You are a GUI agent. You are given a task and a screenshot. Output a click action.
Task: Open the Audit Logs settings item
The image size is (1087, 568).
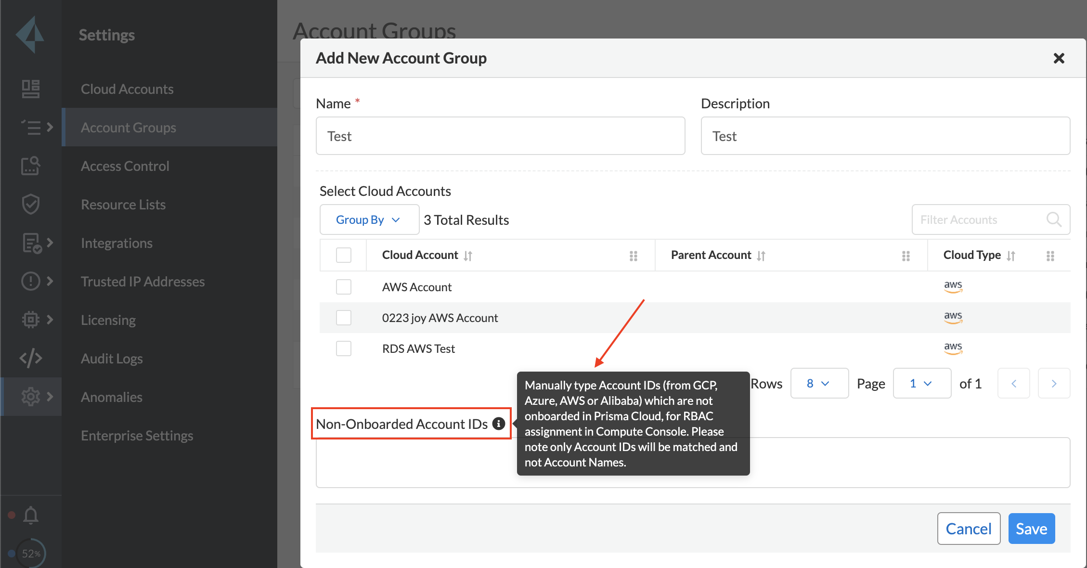click(x=112, y=359)
